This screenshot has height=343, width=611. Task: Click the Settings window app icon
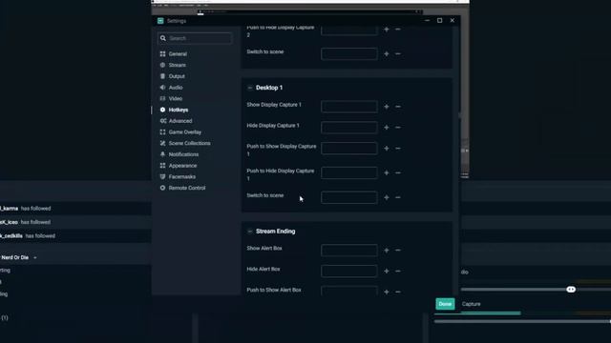160,21
